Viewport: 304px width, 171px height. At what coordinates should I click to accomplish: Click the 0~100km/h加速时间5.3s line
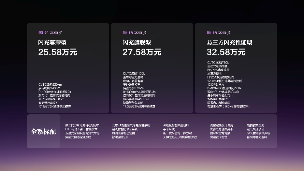tap(139, 92)
